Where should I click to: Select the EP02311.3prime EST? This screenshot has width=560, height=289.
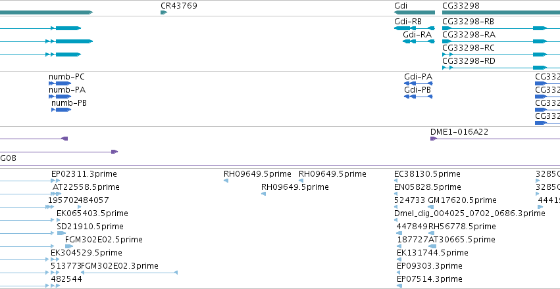[84, 174]
